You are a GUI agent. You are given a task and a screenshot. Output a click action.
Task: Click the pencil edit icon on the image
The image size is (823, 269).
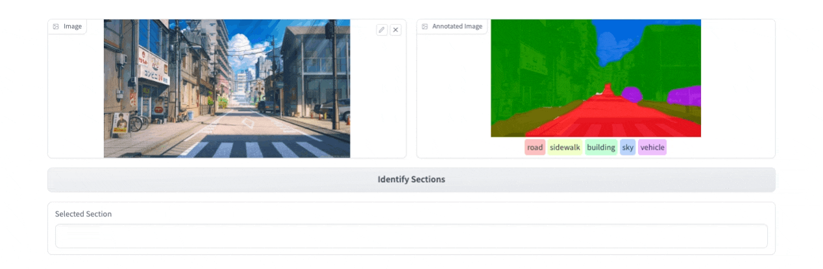coord(382,30)
